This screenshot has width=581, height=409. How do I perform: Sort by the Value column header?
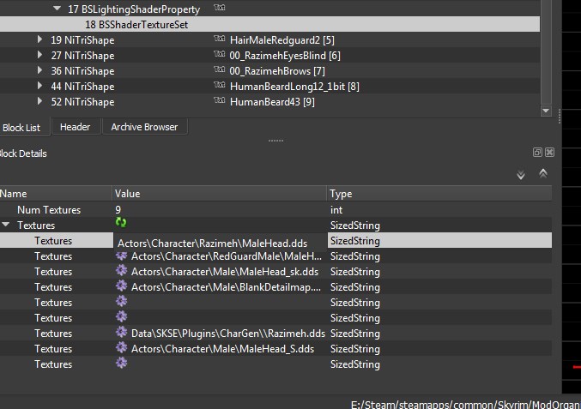click(220, 193)
